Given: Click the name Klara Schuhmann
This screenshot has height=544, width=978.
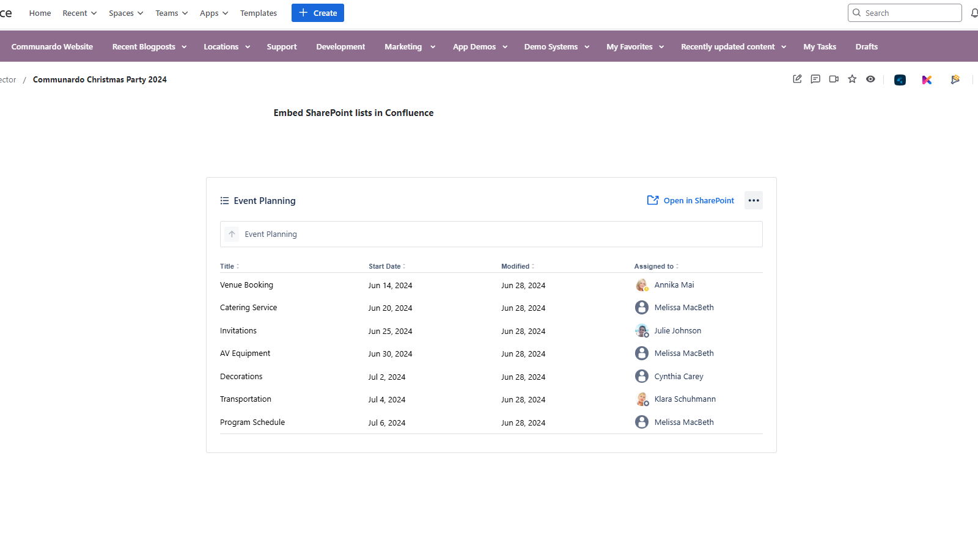Looking at the screenshot, I should (x=685, y=399).
